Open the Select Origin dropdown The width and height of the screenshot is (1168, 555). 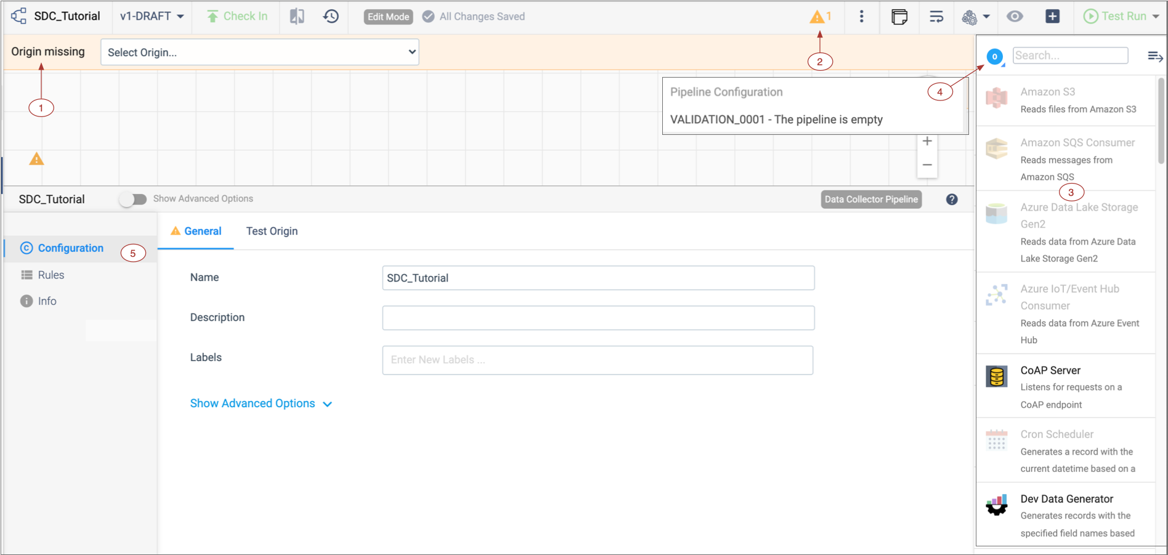259,52
